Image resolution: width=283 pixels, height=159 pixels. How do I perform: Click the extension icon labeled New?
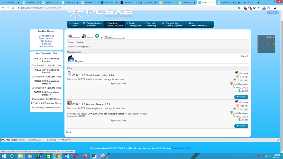pyautogui.click(x=264, y=8)
